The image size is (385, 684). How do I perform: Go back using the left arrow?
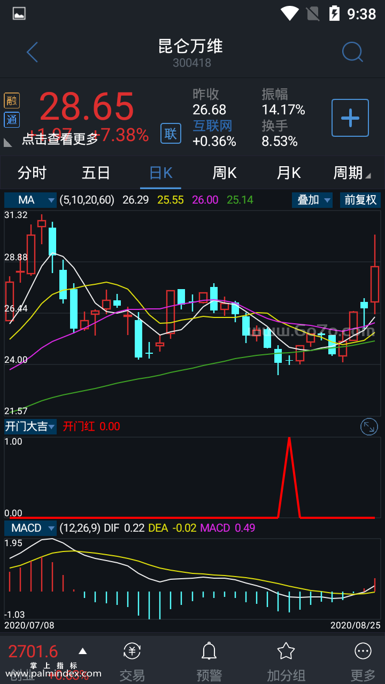point(32,52)
